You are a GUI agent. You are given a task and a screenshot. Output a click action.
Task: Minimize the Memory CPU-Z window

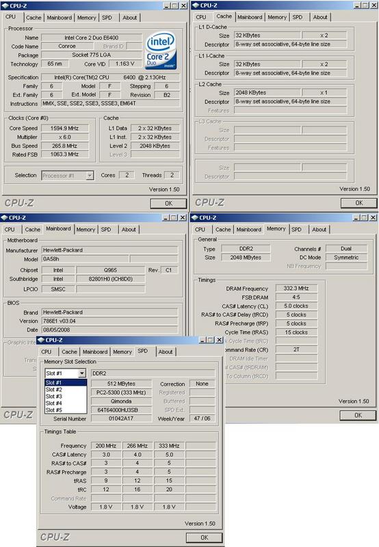(x=356, y=217)
